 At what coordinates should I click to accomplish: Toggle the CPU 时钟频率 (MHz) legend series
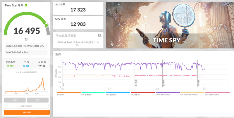click(x=168, y=94)
